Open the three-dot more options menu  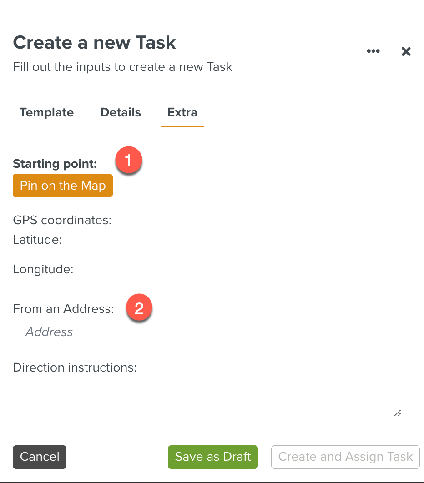pos(373,51)
